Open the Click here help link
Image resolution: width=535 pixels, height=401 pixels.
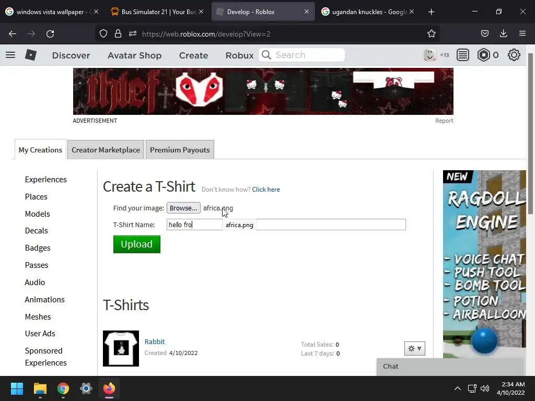pyautogui.click(x=266, y=189)
